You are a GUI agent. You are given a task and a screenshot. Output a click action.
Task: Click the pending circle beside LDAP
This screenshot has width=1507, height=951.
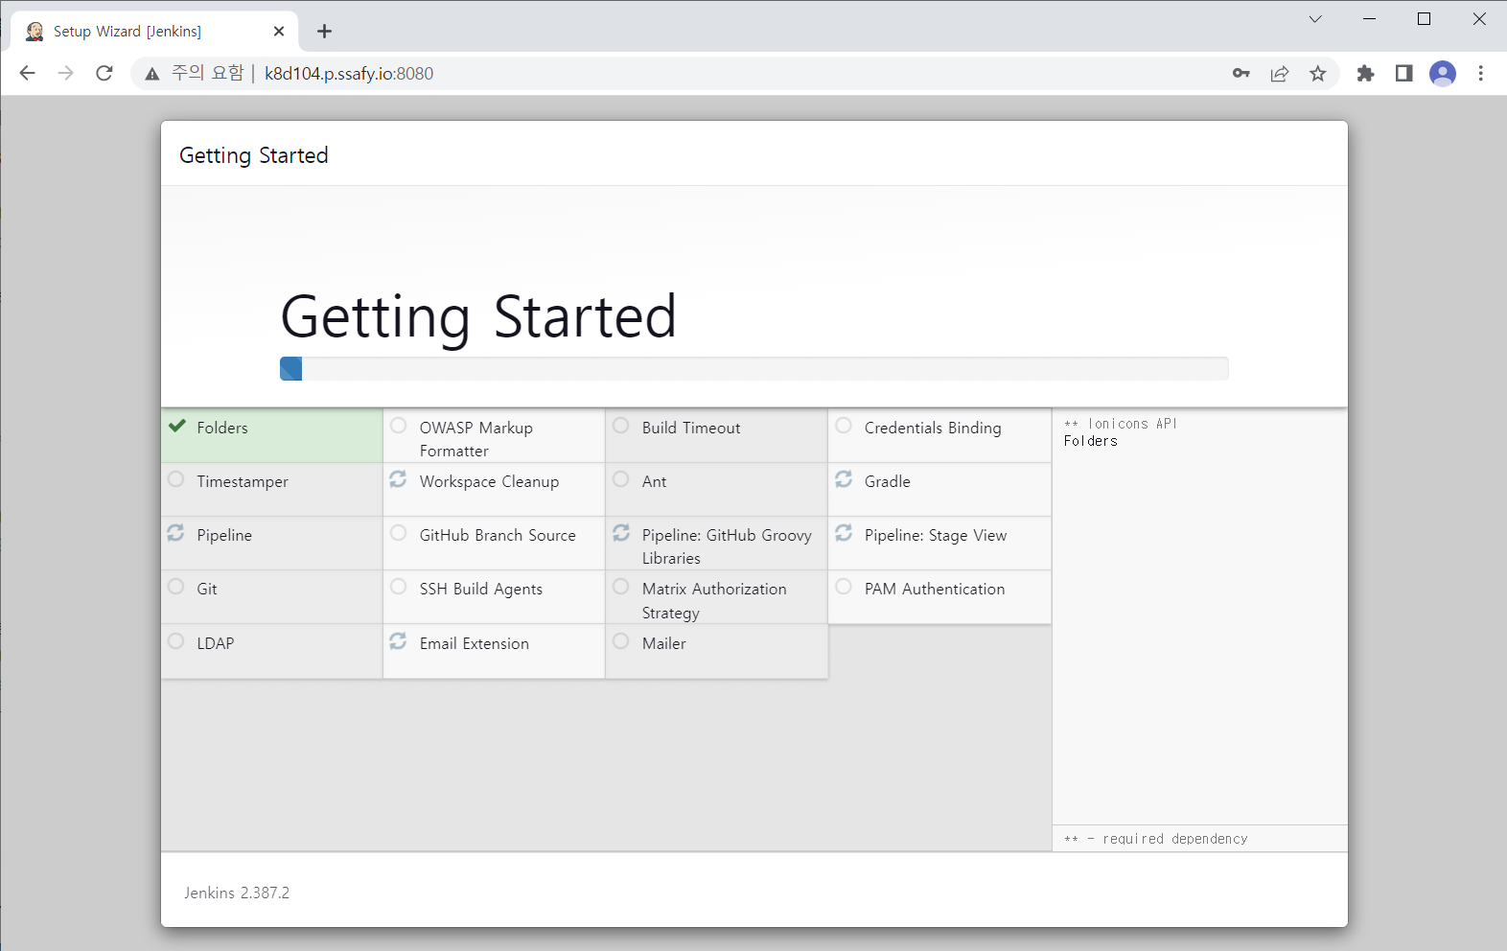[x=175, y=640]
